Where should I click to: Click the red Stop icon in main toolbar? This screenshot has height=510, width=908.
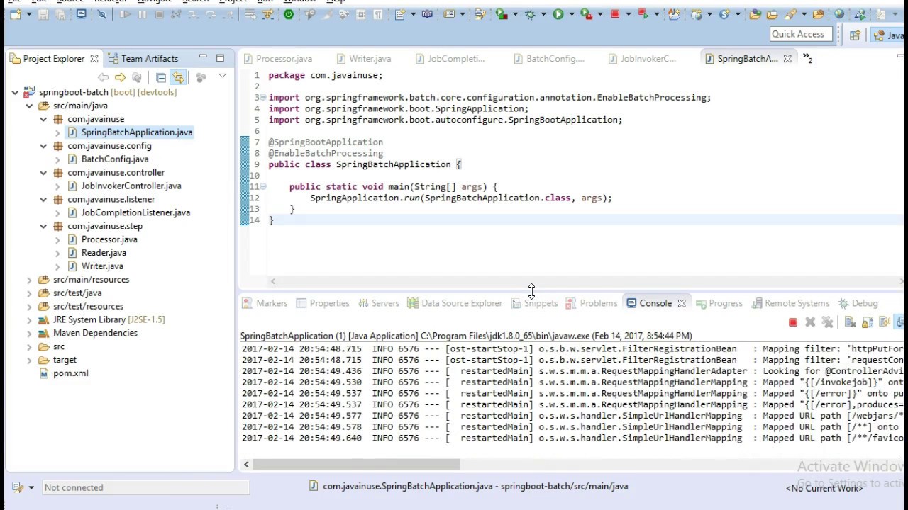click(x=615, y=14)
